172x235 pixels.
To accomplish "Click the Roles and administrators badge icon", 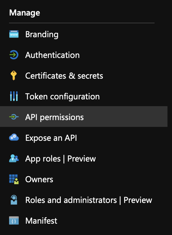I will [14, 200].
